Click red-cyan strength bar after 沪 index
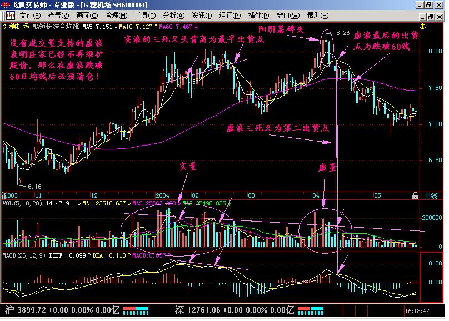 click(x=136, y=310)
